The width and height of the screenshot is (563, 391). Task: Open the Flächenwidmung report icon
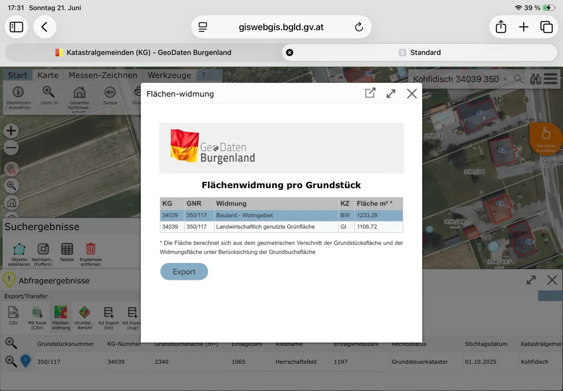click(61, 317)
